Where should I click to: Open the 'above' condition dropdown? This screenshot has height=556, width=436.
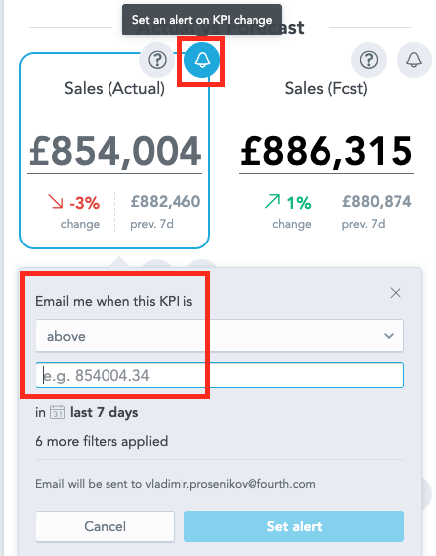click(220, 336)
